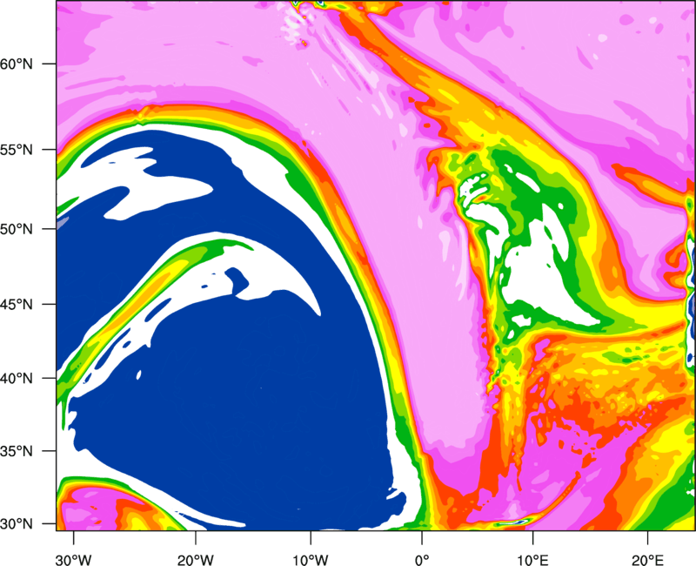
Task: Click the 40°N latitude label
Action: coord(17,379)
